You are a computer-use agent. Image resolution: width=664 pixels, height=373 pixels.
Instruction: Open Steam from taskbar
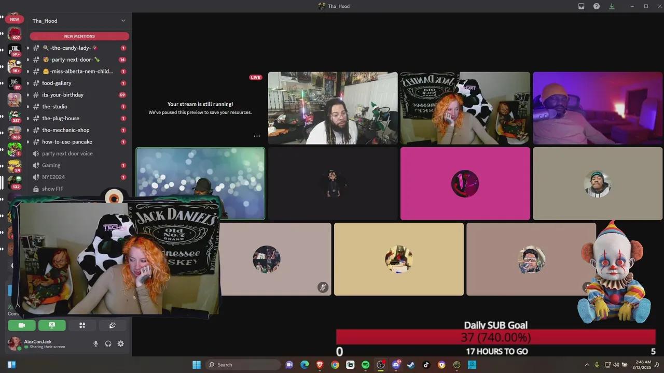tap(411, 365)
